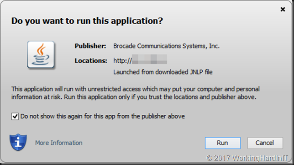Click the unrestricted access warning sentence
The image size is (294, 165).
pos(136,89)
